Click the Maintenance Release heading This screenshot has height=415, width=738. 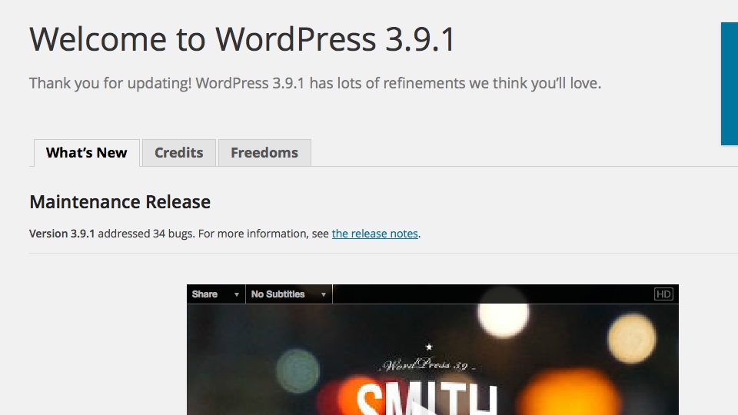(120, 202)
